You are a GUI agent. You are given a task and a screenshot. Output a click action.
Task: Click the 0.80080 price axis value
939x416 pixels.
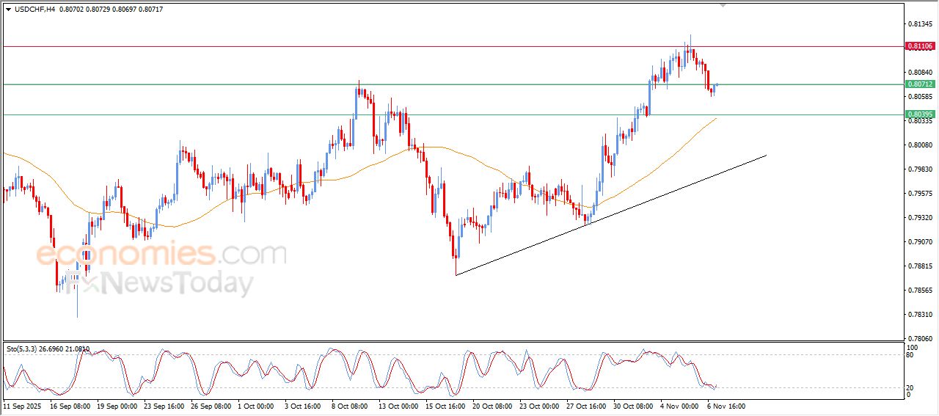point(920,145)
